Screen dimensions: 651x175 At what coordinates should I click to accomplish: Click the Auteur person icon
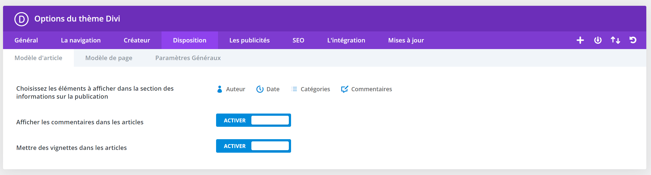point(220,89)
